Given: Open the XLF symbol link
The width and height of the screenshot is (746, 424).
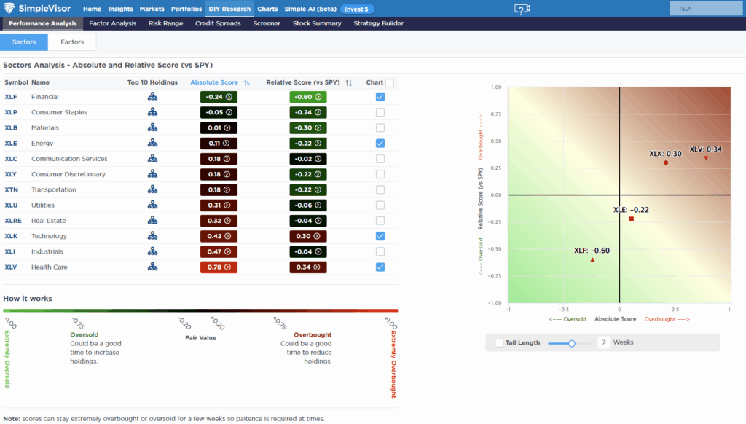Looking at the screenshot, I should tap(10, 97).
